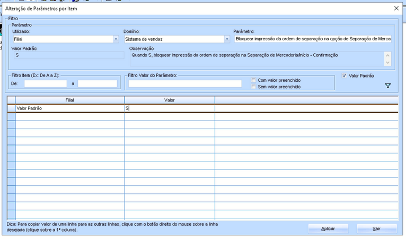Select the Filial column header
This screenshot has width=406, height=239.
point(69,100)
